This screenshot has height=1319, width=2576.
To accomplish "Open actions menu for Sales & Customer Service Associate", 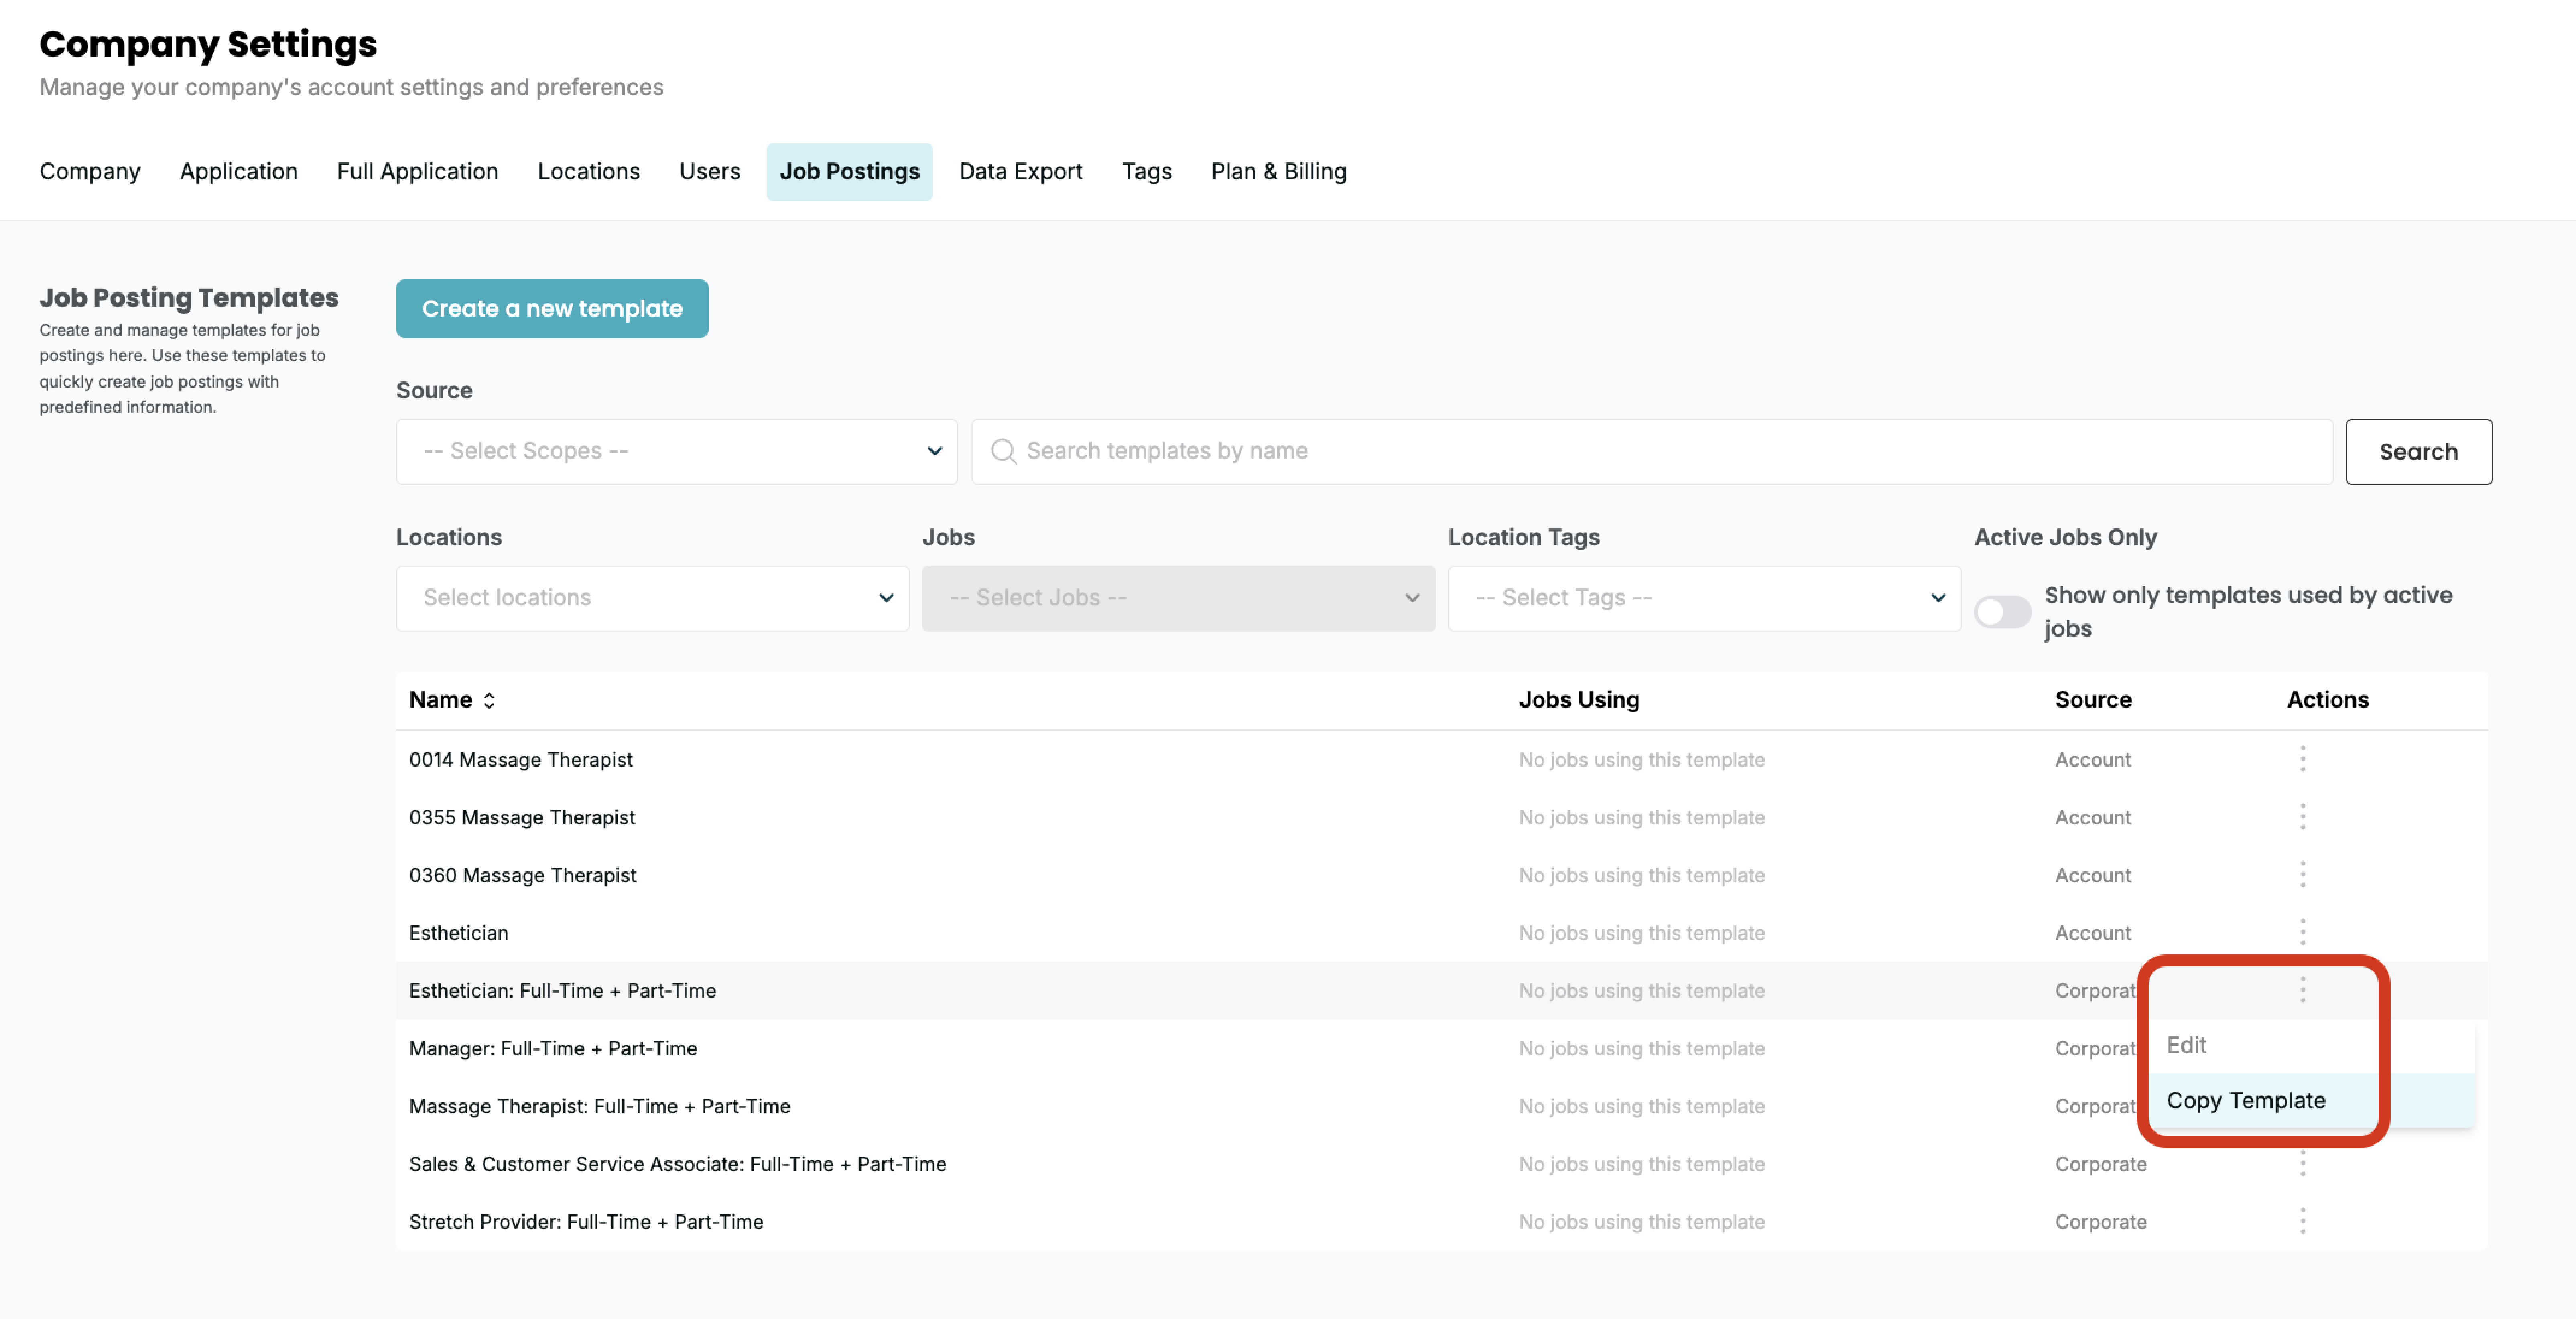I will (2302, 1164).
